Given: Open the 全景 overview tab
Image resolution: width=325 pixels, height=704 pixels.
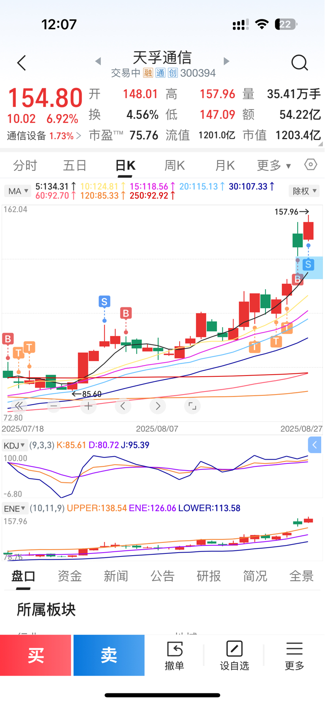Looking at the screenshot, I should click(x=301, y=576).
